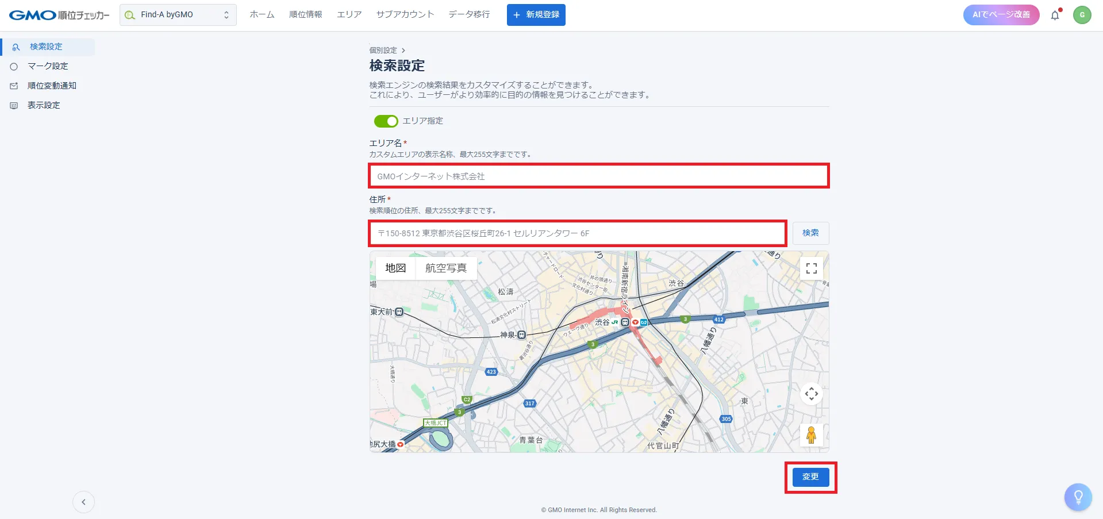
Task: Open the green G user avatar
Action: [1082, 15]
